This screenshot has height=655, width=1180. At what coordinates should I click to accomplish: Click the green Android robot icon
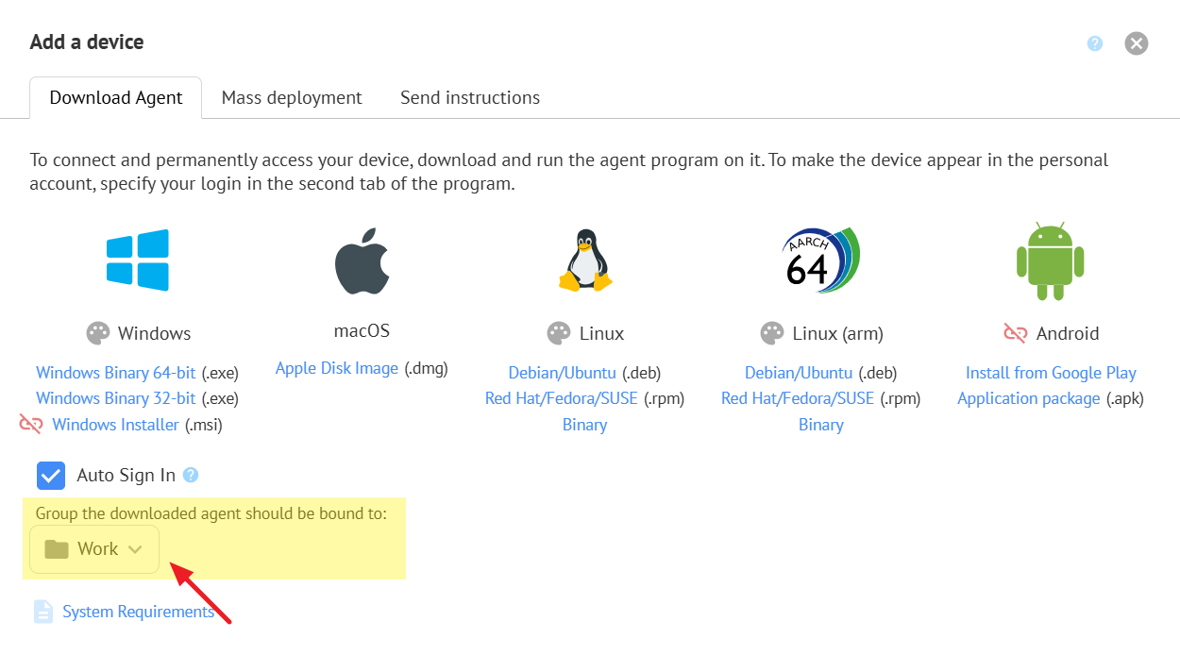click(x=1050, y=260)
